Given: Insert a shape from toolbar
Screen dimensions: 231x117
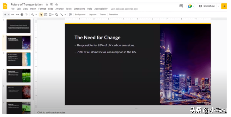Looking at the screenshot, I should [57, 14].
